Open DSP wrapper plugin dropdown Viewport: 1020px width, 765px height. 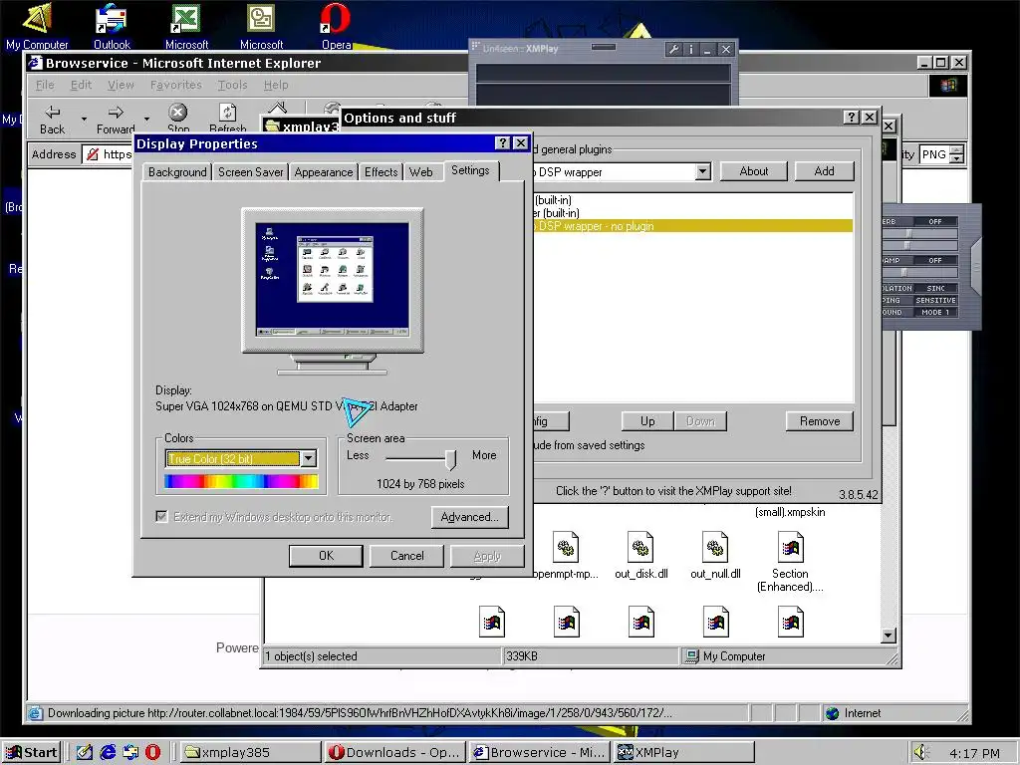pyautogui.click(x=702, y=171)
